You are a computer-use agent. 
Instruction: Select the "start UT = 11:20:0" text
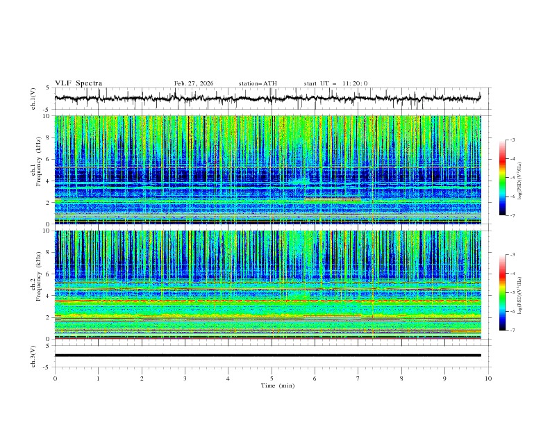[335, 83]
